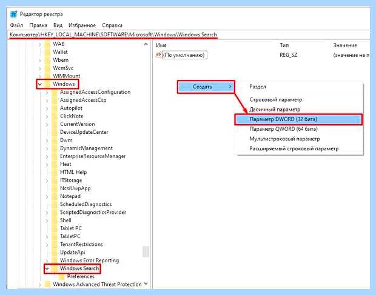Expand the AssignedAccessConfiguration node
Screen dimensions: 376x295
pyautogui.click(x=47, y=92)
